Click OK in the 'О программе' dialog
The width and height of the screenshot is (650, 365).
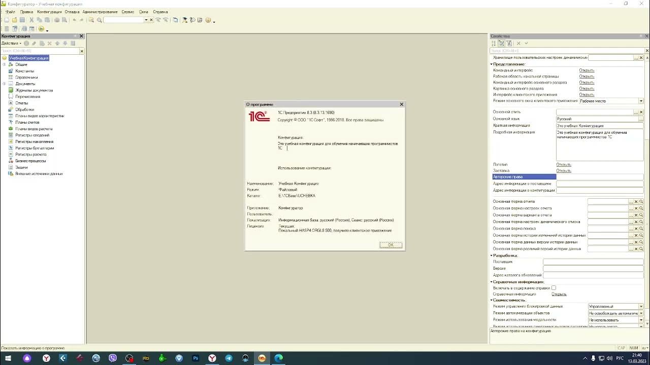click(391, 245)
